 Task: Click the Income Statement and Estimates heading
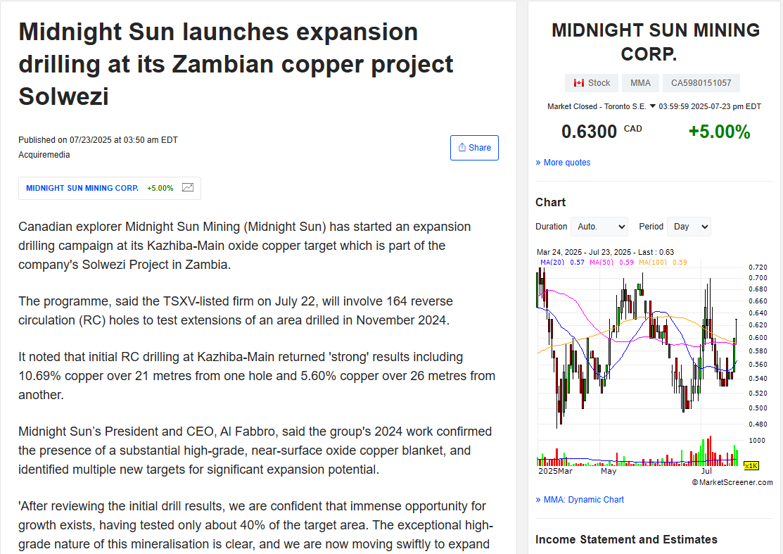tap(626, 539)
